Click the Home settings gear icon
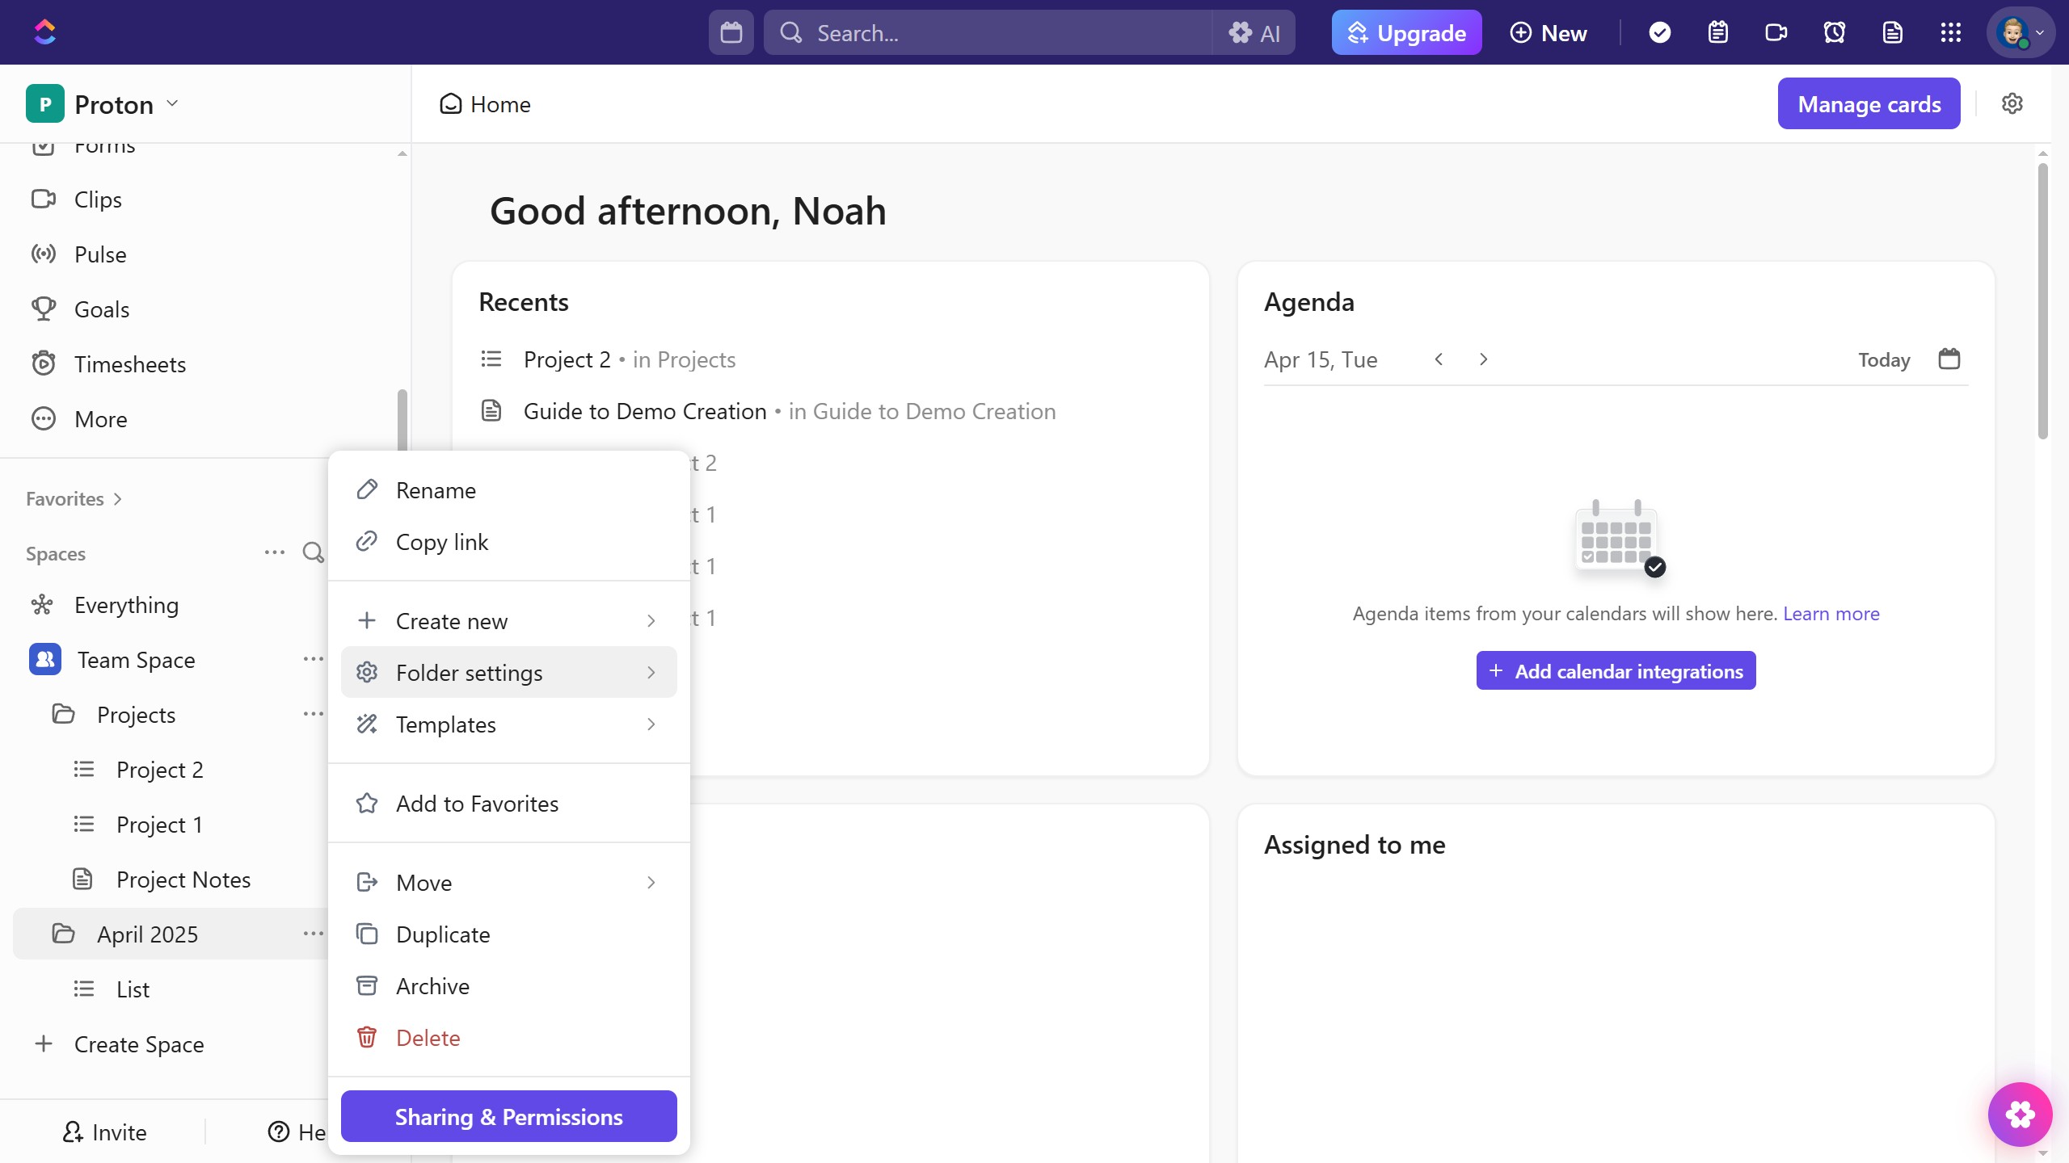 [2012, 103]
